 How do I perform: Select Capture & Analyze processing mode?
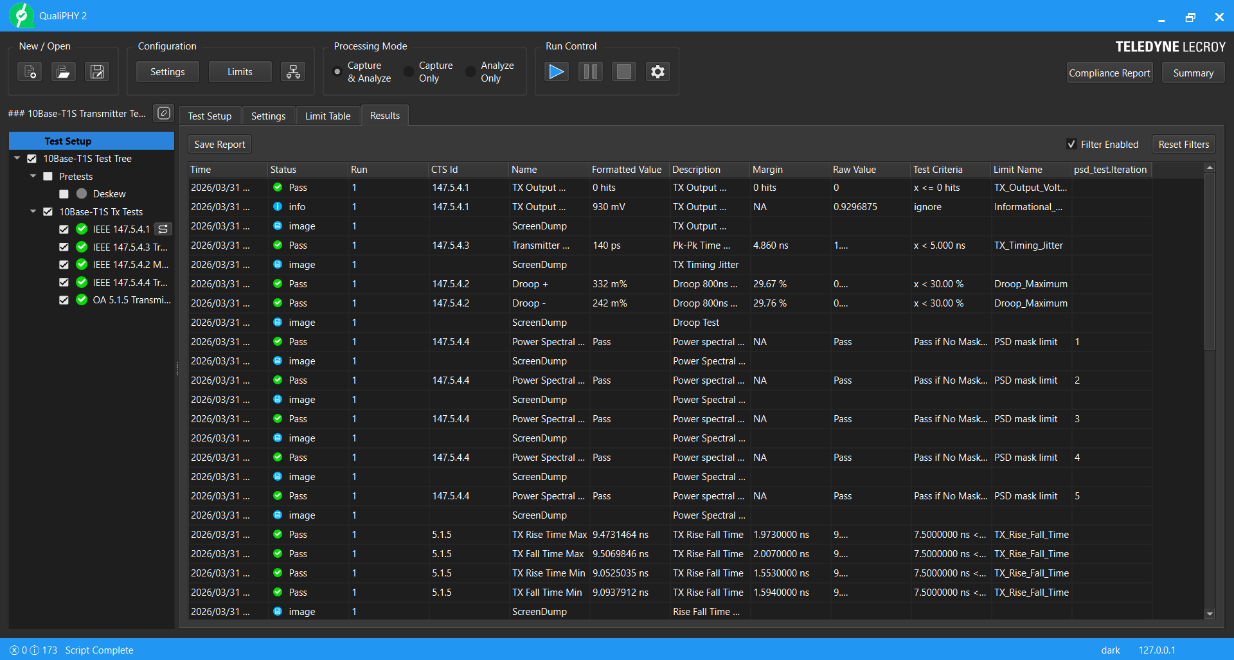click(x=337, y=72)
